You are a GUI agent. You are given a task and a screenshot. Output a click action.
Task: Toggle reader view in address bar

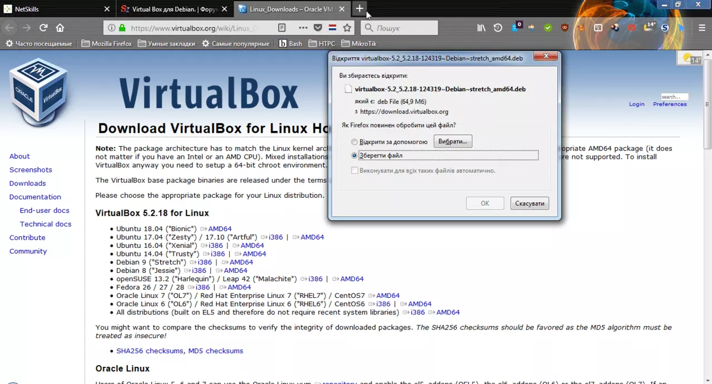[282, 28]
